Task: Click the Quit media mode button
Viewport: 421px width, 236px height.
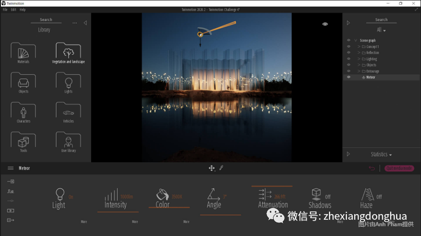Action: pyautogui.click(x=399, y=168)
